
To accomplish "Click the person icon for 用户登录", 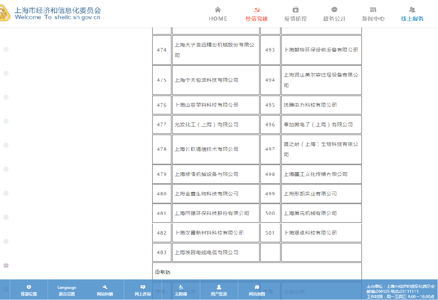I will click(x=219, y=287).
